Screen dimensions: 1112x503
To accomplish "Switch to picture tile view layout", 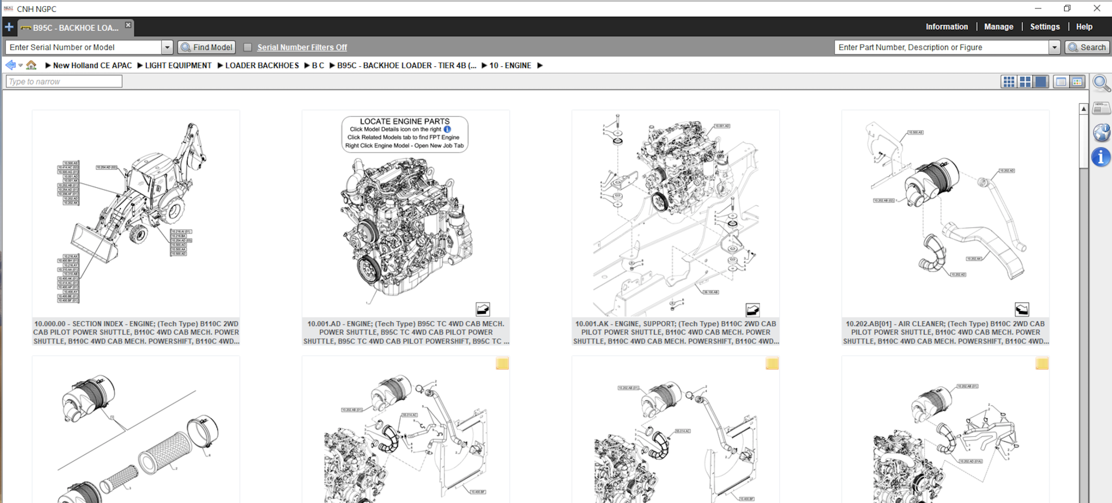I will [x=1077, y=82].
